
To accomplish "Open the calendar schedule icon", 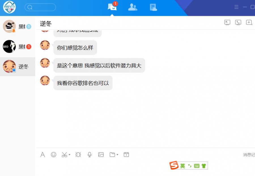I will [126, 155].
